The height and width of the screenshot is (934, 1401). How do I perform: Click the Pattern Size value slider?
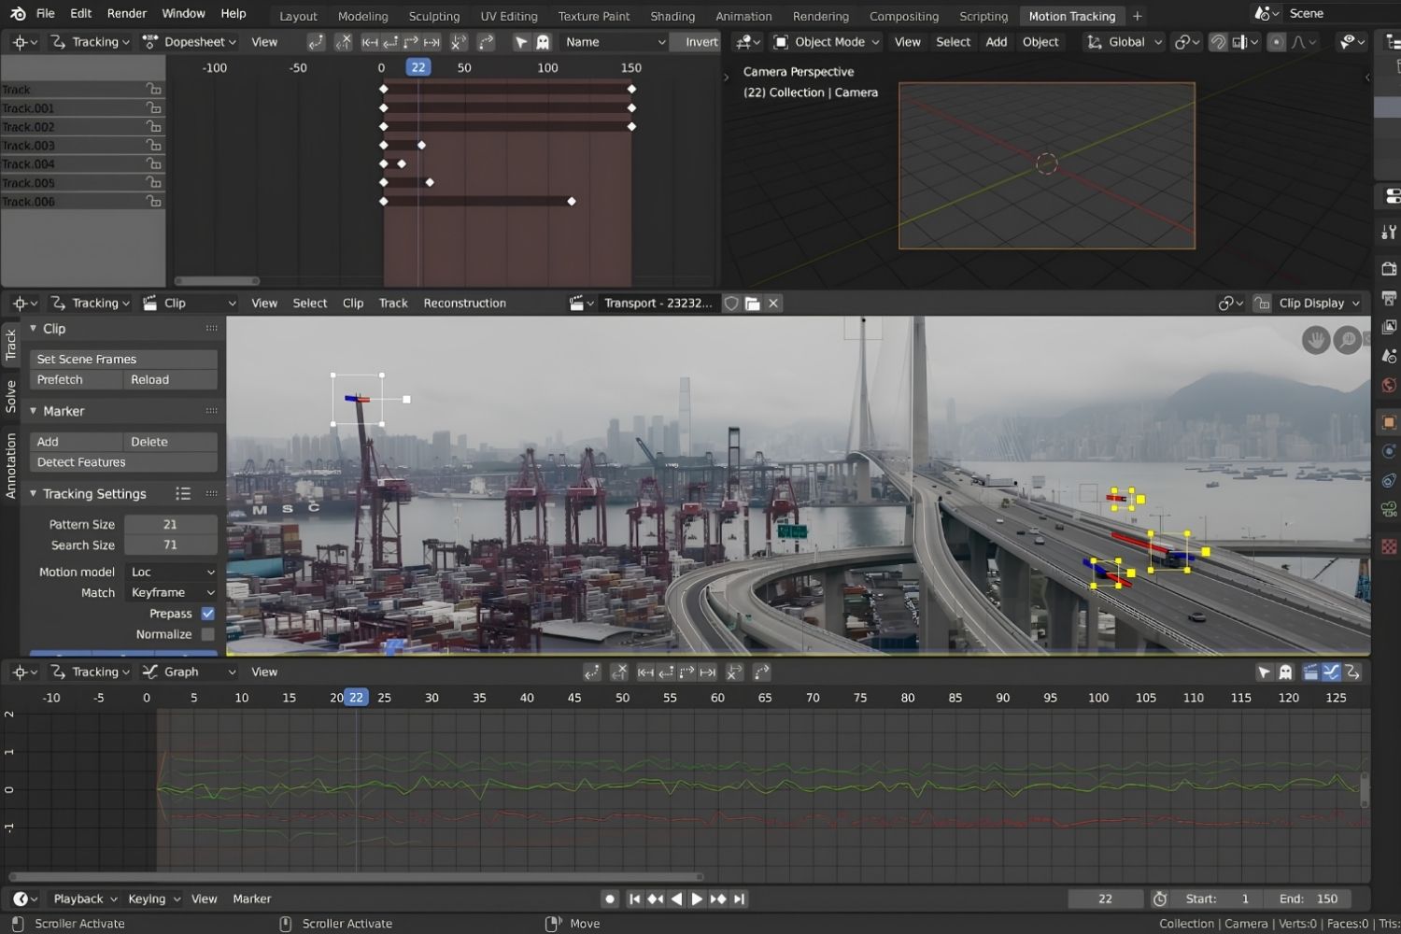pyautogui.click(x=171, y=524)
